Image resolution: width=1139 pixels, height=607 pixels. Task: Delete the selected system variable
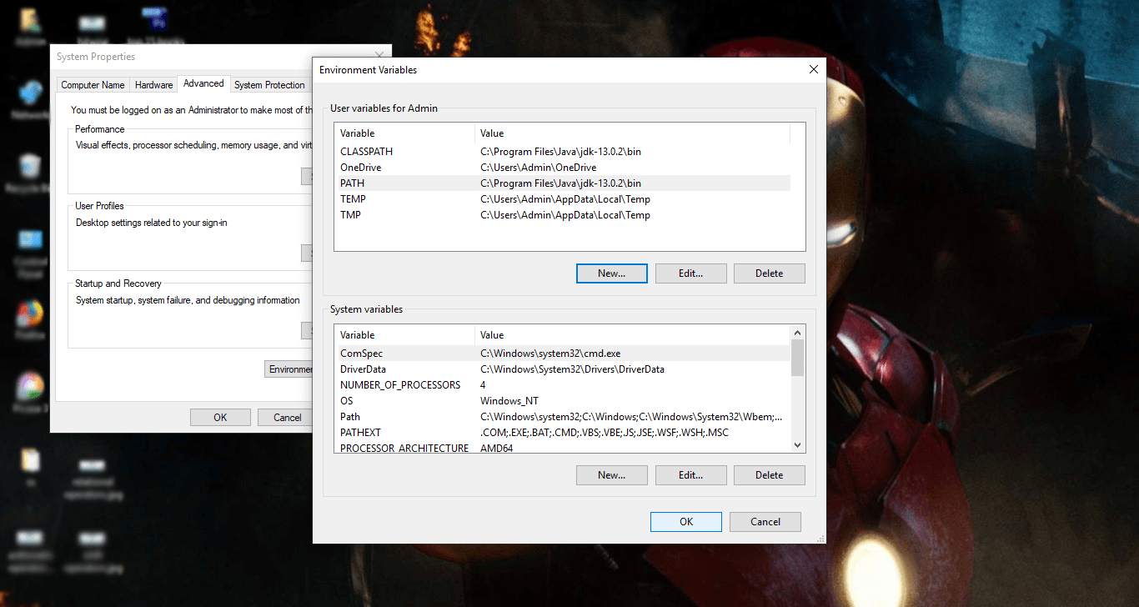[x=769, y=474]
